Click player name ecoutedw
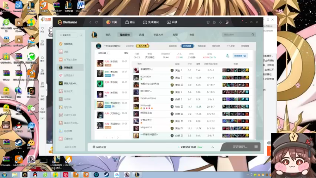The width and height of the screenshot is (316, 178). [145, 76]
